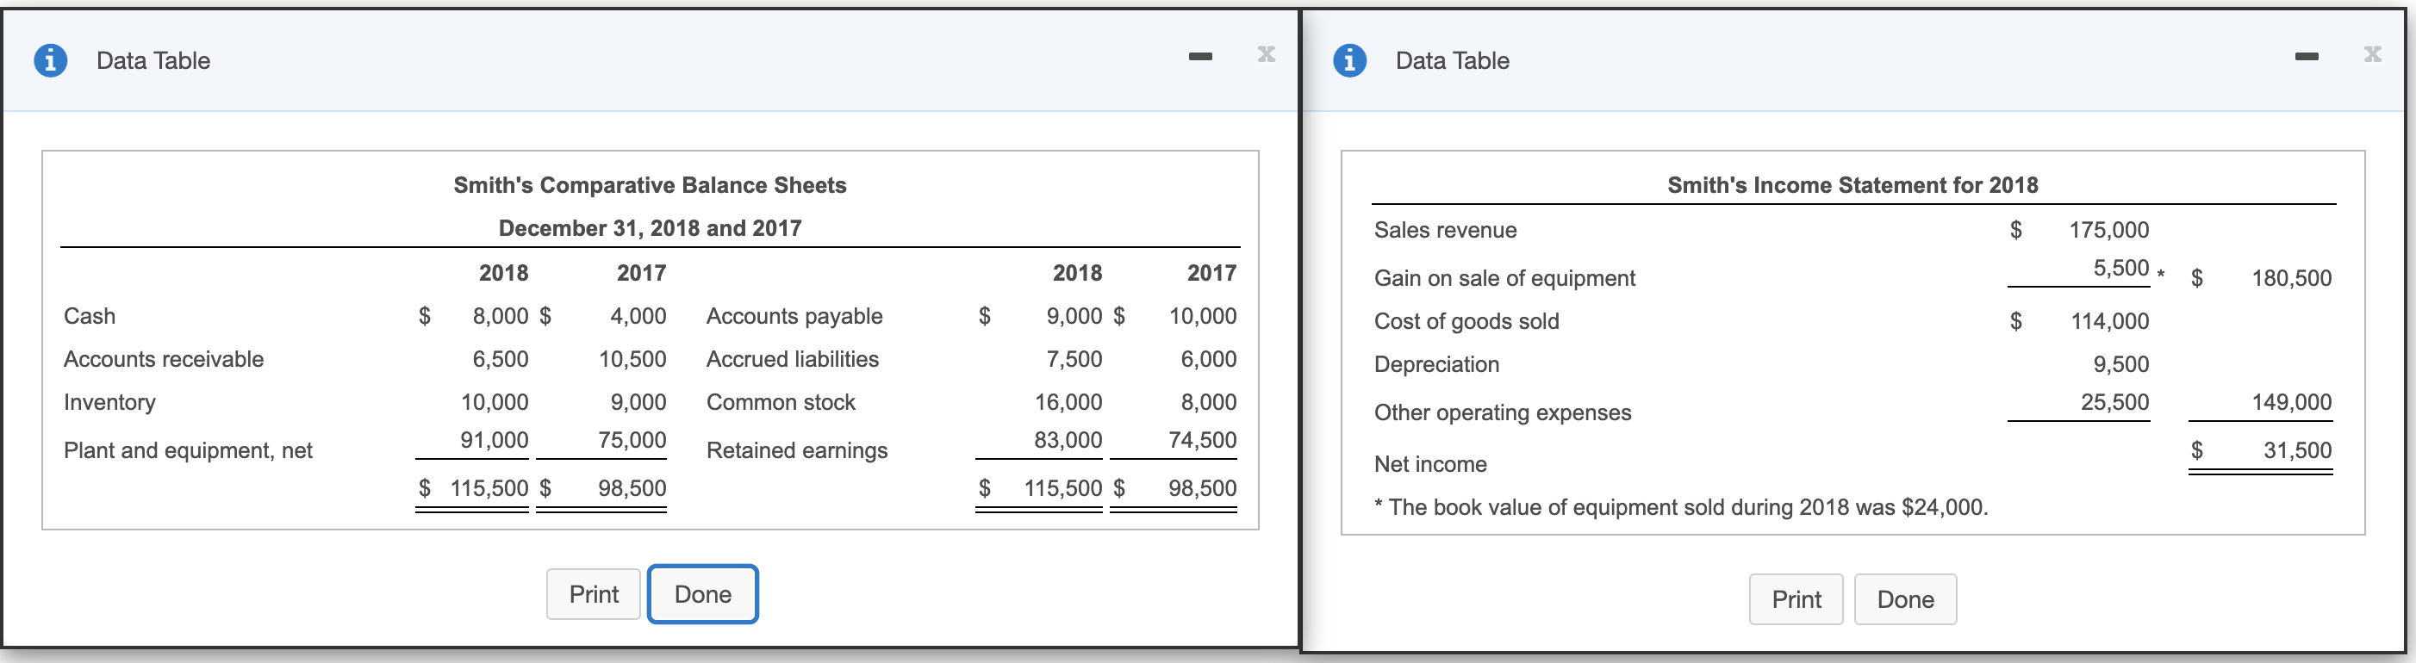Select the 'December 31, 2018 and 2017' subtitle
The height and width of the screenshot is (663, 2416).
coord(650,228)
